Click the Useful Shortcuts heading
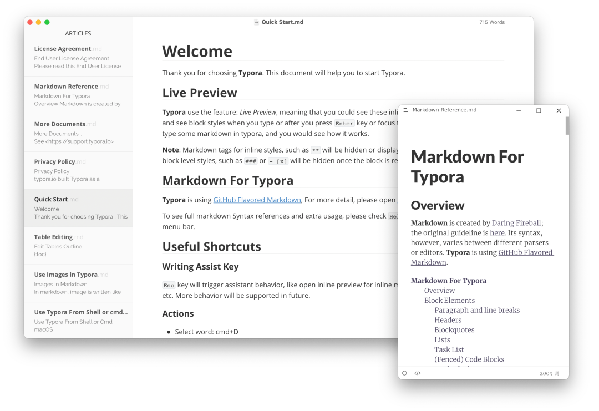This screenshot has width=599, height=411. (x=212, y=247)
